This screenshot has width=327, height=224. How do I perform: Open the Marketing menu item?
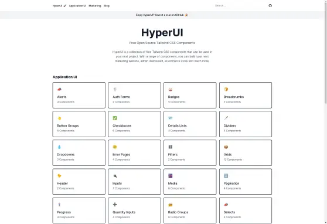(95, 6)
